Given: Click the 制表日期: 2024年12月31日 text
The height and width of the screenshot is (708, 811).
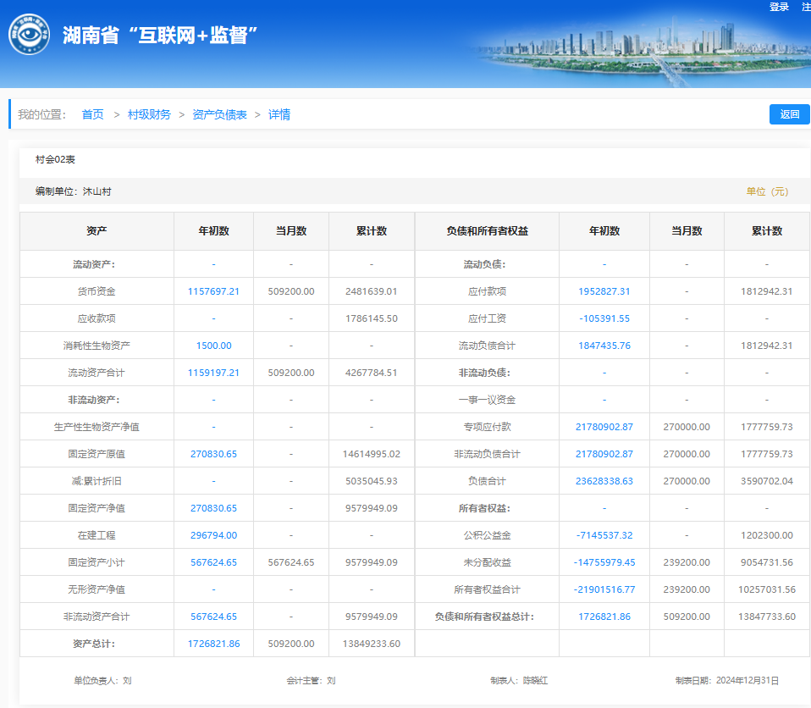Looking at the screenshot, I should (x=727, y=681).
